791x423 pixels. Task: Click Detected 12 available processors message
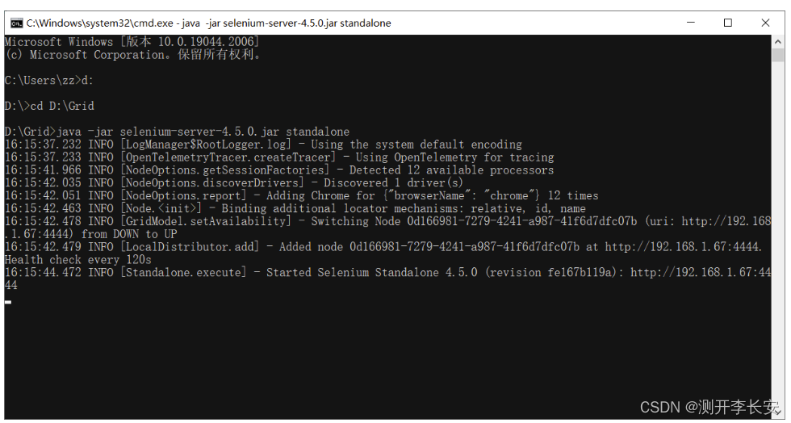(x=451, y=170)
